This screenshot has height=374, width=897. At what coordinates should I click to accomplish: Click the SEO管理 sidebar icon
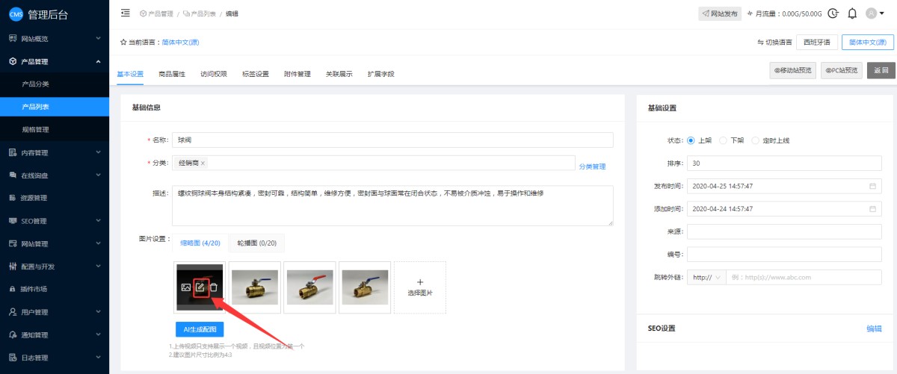pos(13,221)
